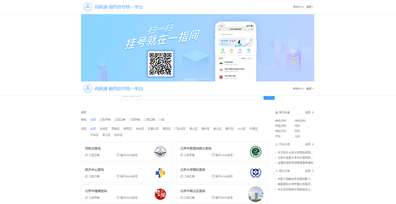Open the 航天中心医院 hospital name
Image resolution: width=396 pixels, height=204 pixels.
(x=95, y=170)
